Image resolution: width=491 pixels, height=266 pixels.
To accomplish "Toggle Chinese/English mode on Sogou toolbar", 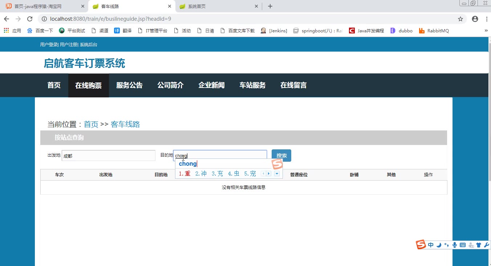I will point(431,245).
